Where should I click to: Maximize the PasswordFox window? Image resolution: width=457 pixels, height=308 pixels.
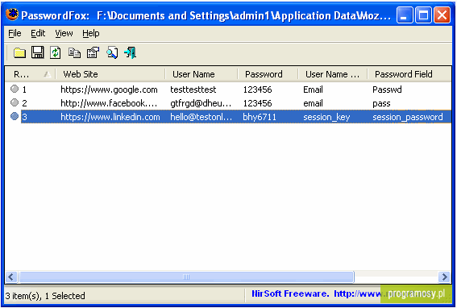tap(423, 15)
